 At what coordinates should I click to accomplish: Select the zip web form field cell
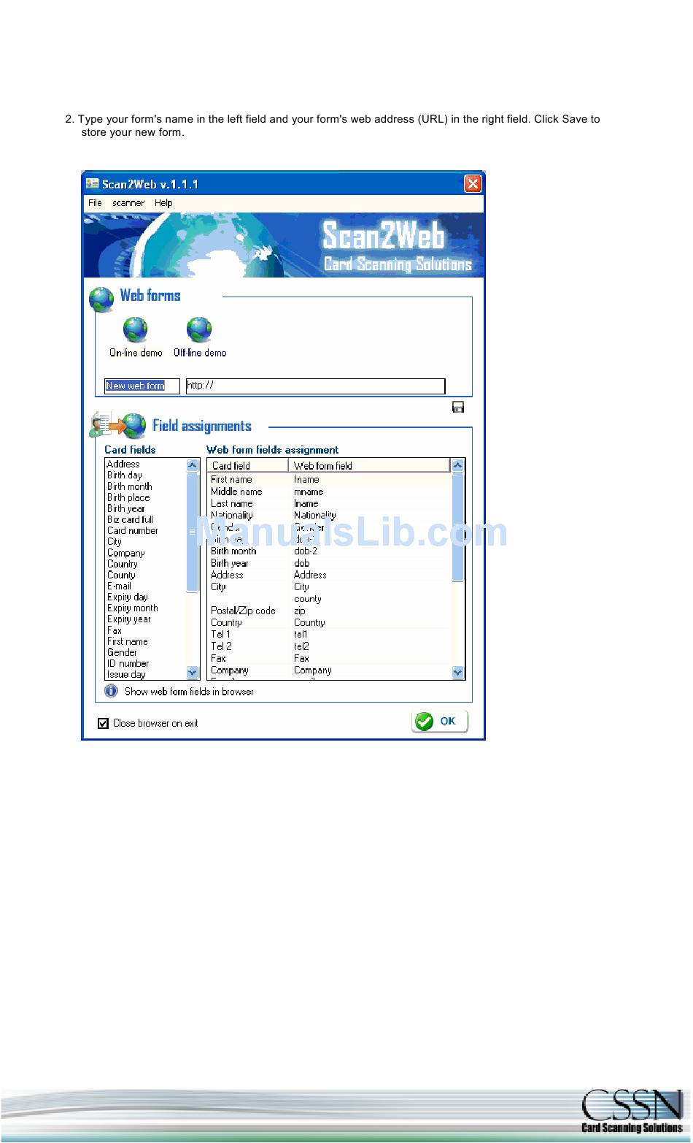coord(300,611)
